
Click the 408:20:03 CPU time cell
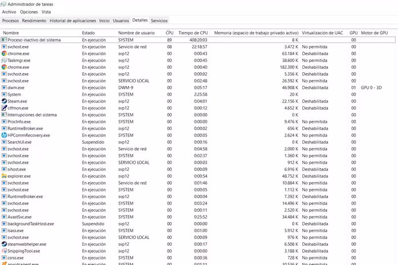(198, 40)
